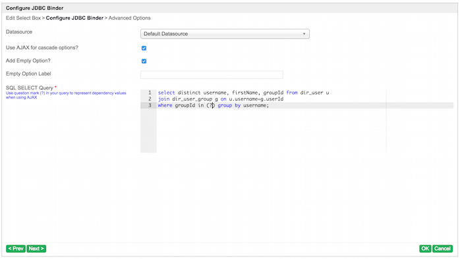
Task: Select line number 3 in editor gutter
Action: pyautogui.click(x=150, y=105)
